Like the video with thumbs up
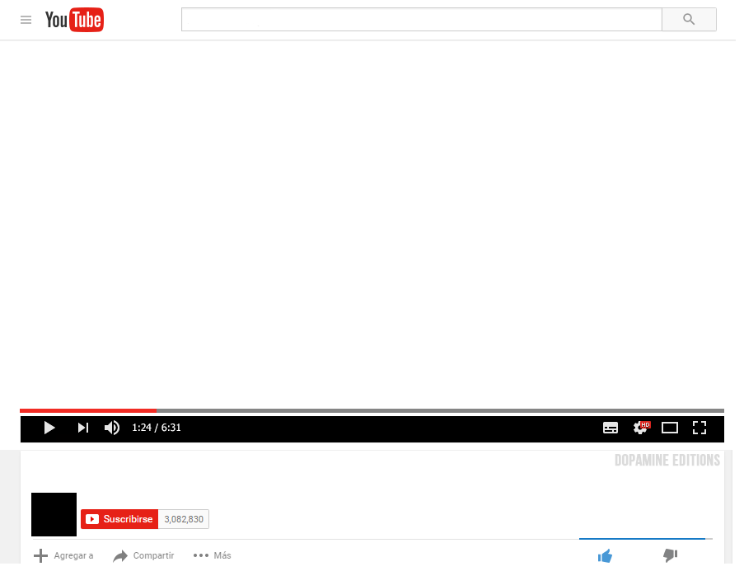Viewport: 744px width, 571px height. pyautogui.click(x=605, y=555)
